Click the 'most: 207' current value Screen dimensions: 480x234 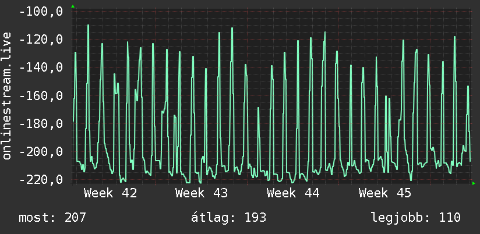52,218
